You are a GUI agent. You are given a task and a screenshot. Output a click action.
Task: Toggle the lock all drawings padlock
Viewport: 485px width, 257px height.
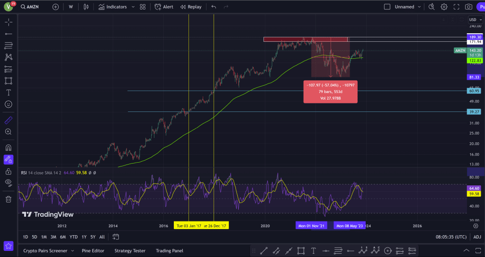pyautogui.click(x=9, y=171)
